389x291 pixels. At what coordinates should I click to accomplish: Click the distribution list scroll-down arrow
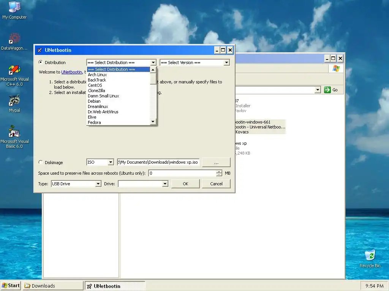[153, 122]
